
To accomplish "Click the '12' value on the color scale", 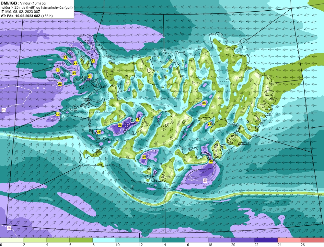I will [141, 245].
